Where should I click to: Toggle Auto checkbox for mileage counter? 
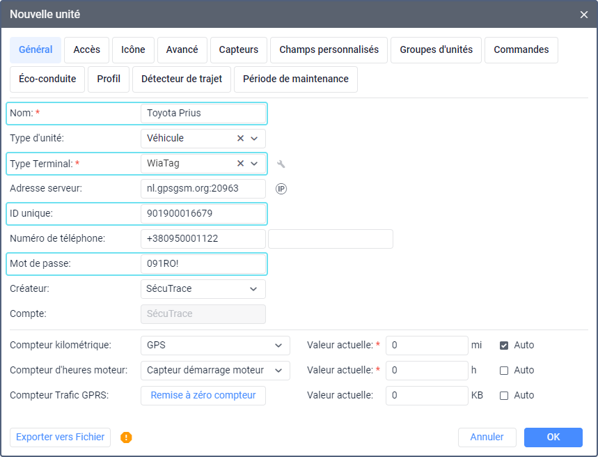tap(504, 345)
